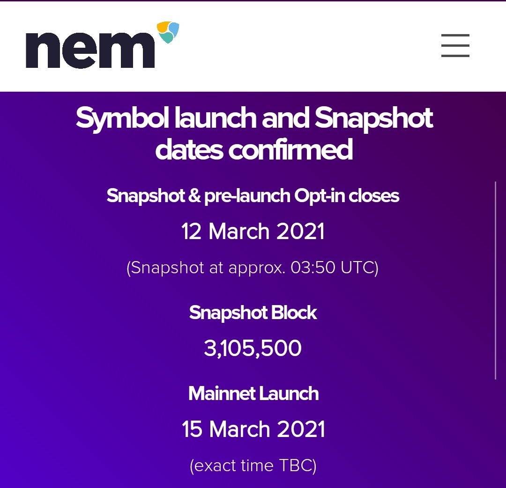This screenshot has width=506, height=488.
Task: Select "Snapshot & pre-launch Opt-in closes" subheading
Action: click(253, 196)
